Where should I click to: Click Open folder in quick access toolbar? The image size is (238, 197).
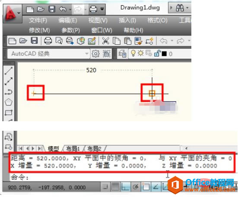click(41, 9)
